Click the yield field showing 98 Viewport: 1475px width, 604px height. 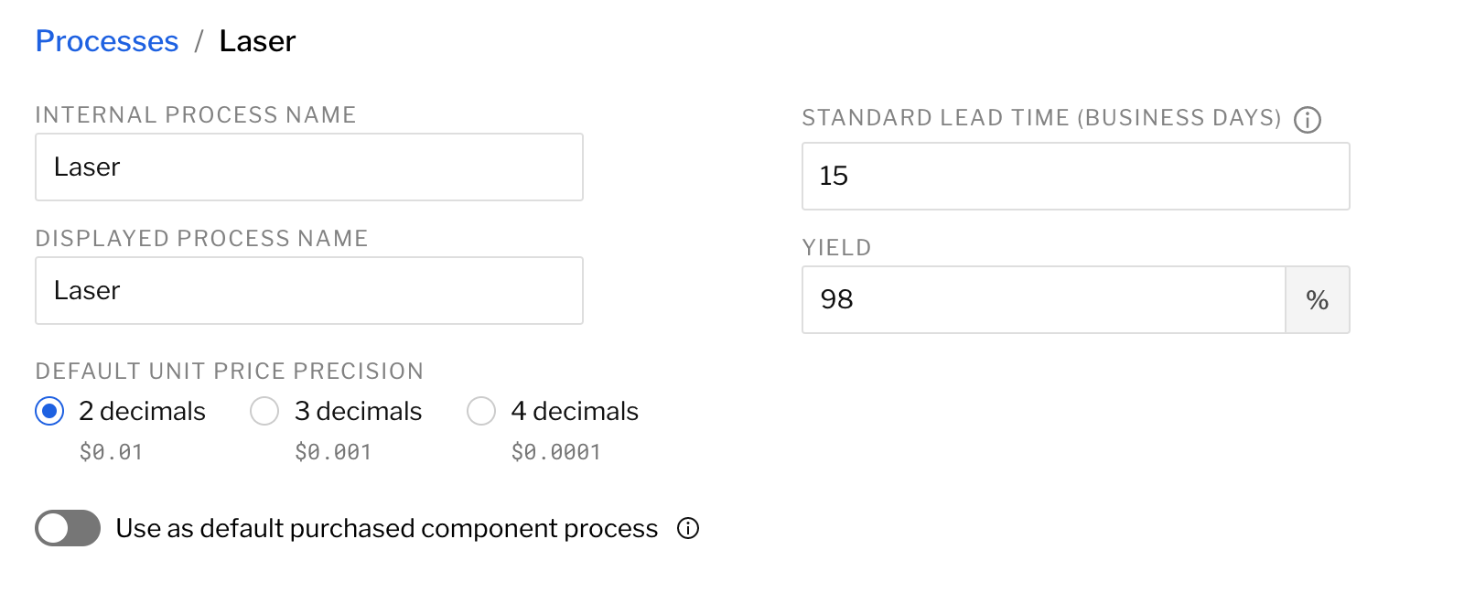1043,299
